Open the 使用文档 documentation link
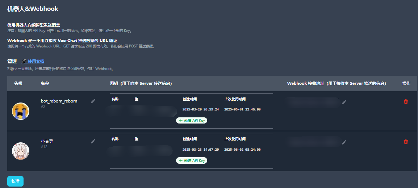 pyautogui.click(x=36, y=62)
